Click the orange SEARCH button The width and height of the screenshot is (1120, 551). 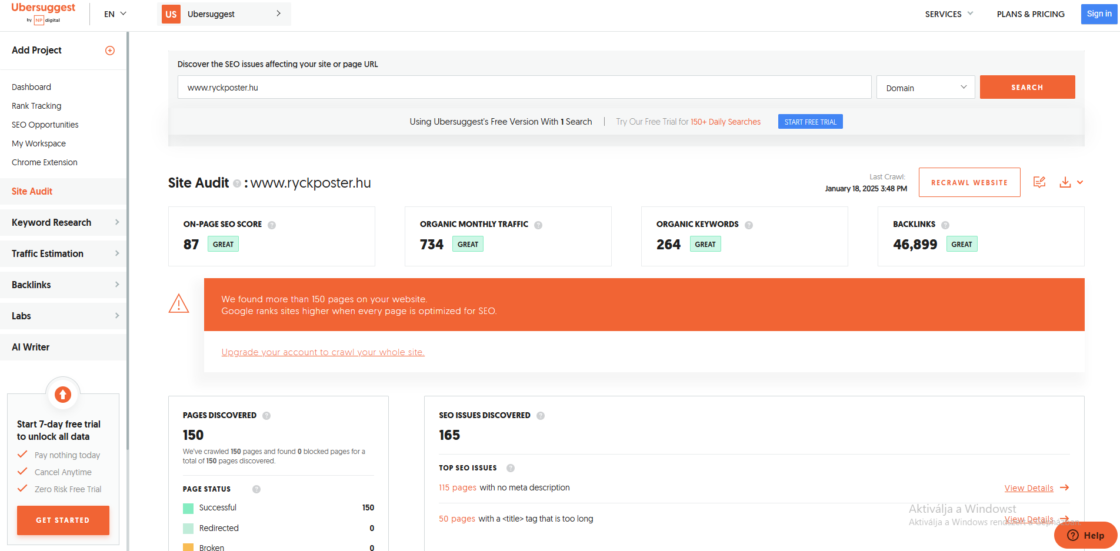point(1027,87)
